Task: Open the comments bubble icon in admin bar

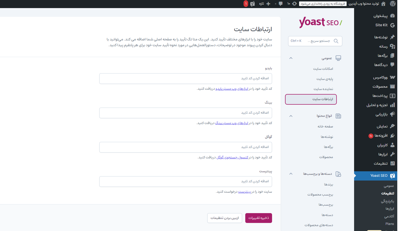Action: point(280,4)
